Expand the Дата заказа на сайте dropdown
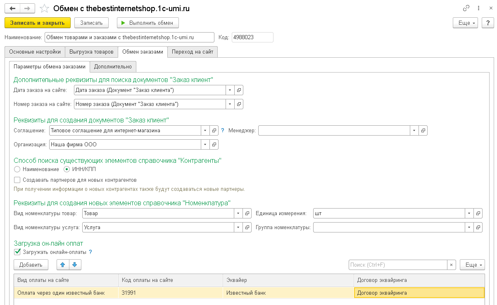This screenshot has width=497, height=305. point(230,90)
